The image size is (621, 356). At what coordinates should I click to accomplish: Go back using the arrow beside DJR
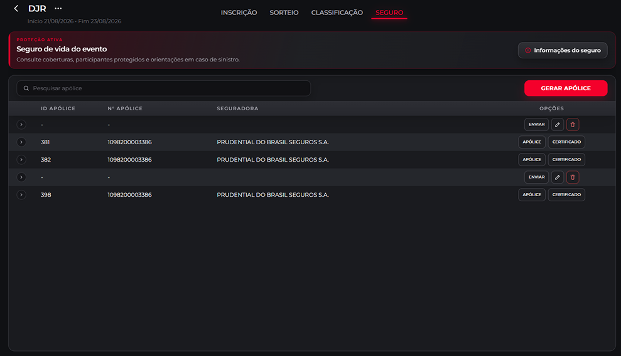16,8
